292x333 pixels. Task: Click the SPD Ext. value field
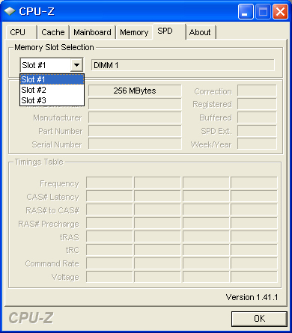(x=257, y=131)
